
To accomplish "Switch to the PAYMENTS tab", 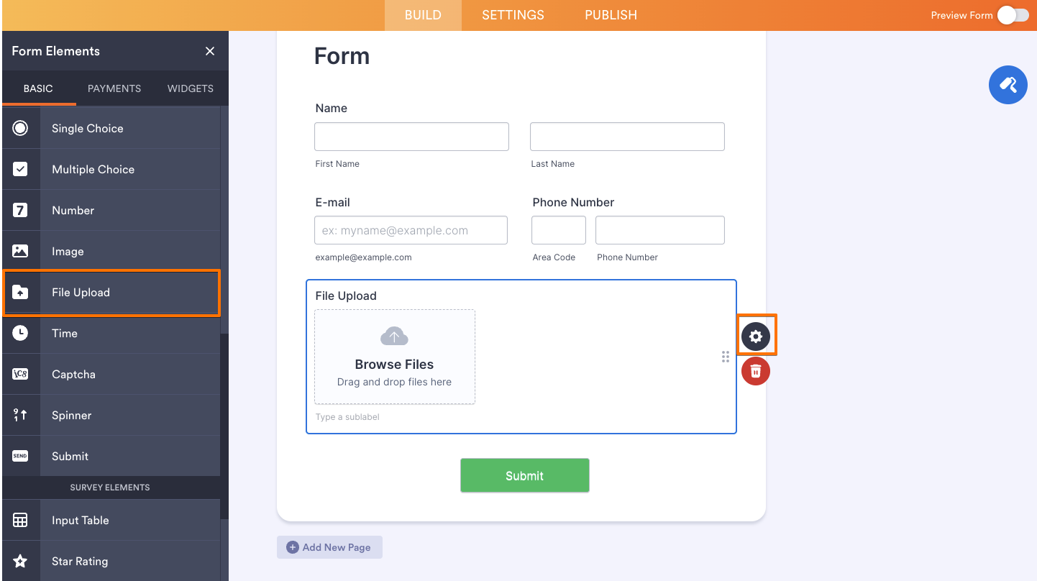I will (x=114, y=88).
